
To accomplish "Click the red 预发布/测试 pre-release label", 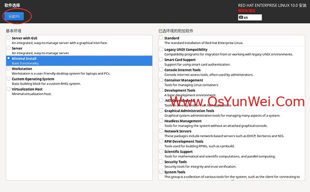I will click(x=247, y=11).
